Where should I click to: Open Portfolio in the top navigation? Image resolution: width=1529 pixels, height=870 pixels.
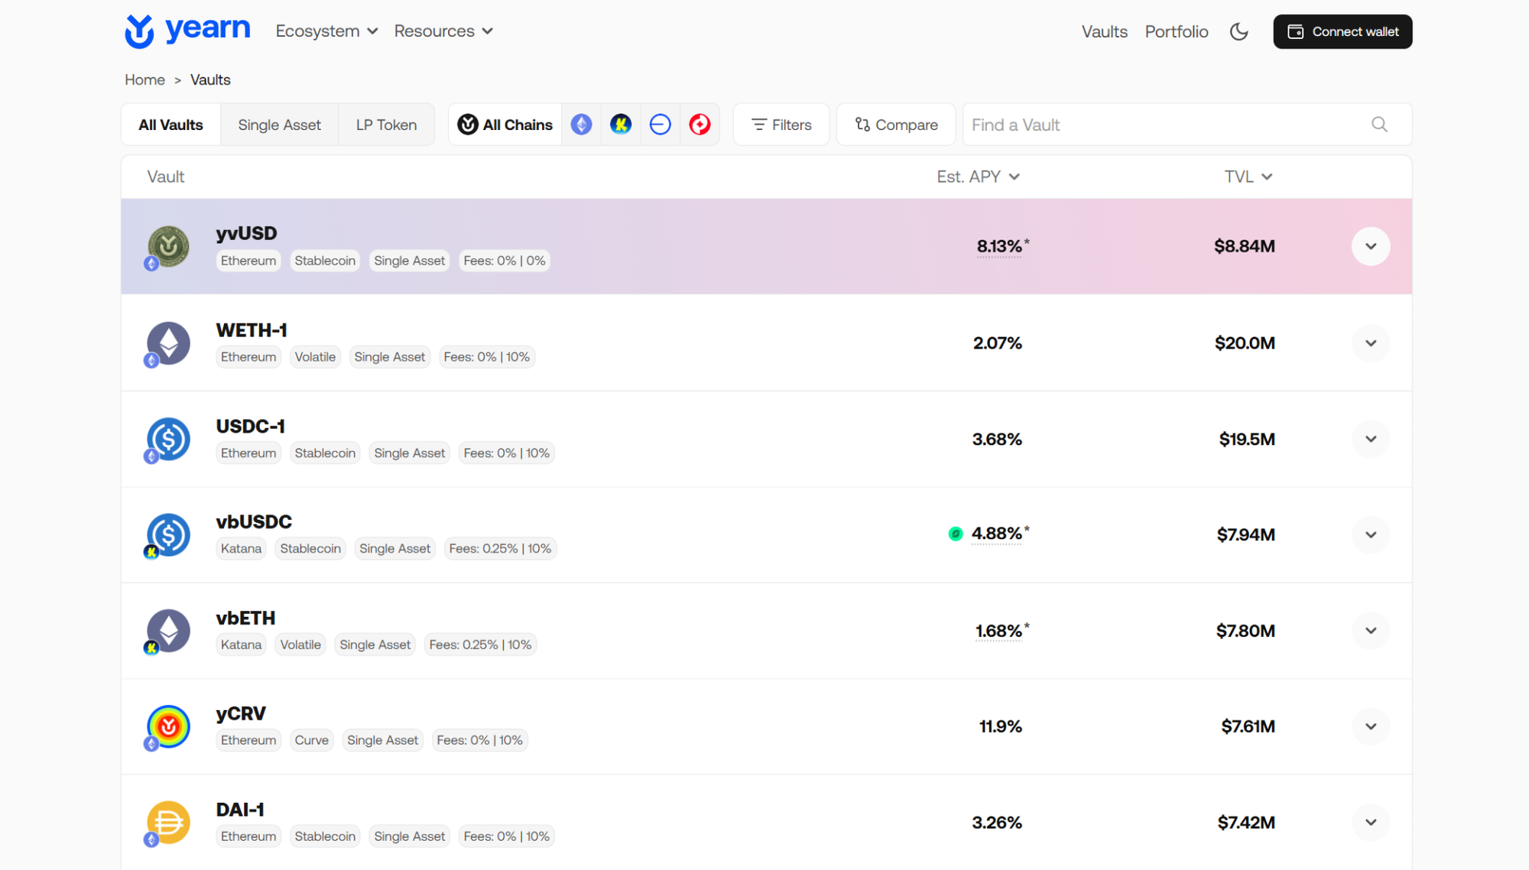1177,31
